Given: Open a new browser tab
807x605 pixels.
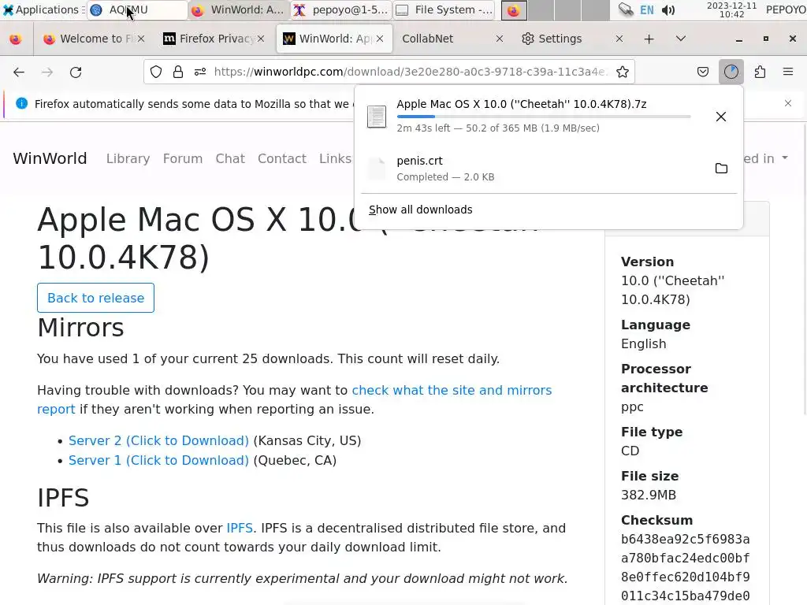Looking at the screenshot, I should (649, 39).
